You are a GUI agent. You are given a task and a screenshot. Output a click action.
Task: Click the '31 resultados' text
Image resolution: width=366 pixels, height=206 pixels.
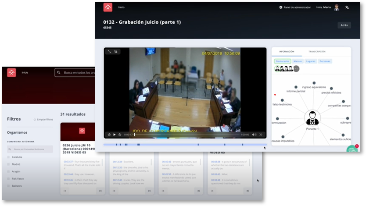(x=73, y=114)
